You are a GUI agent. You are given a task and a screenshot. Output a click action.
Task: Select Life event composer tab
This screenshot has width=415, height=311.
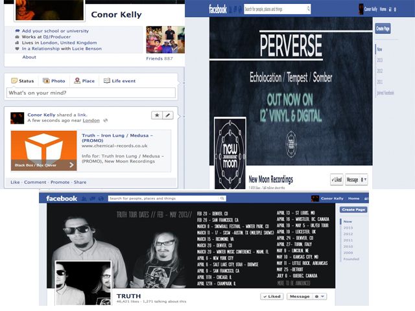(119, 81)
